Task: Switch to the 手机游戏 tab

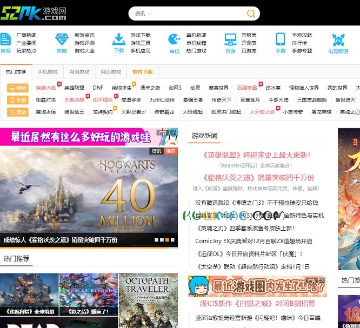Action: coord(48,72)
